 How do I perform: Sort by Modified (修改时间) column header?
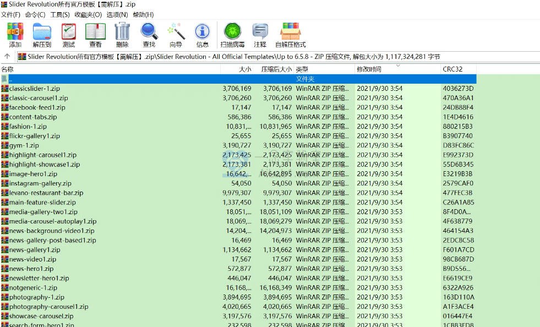coord(397,69)
